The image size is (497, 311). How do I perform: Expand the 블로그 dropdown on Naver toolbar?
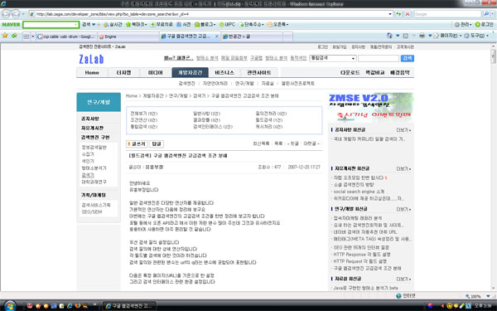coord(215,24)
